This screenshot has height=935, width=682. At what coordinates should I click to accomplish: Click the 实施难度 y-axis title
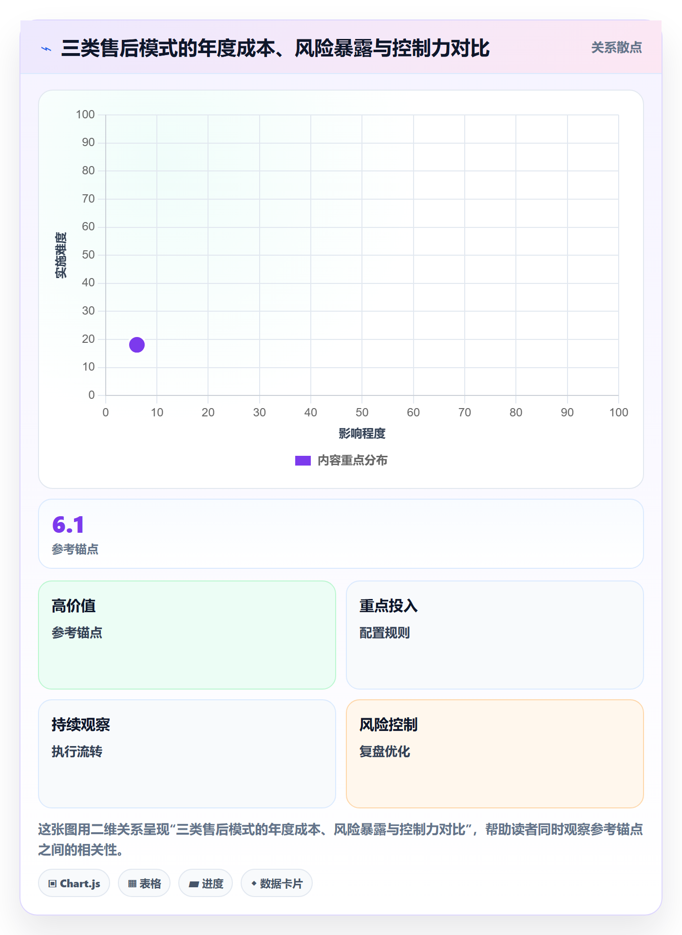click(x=61, y=255)
